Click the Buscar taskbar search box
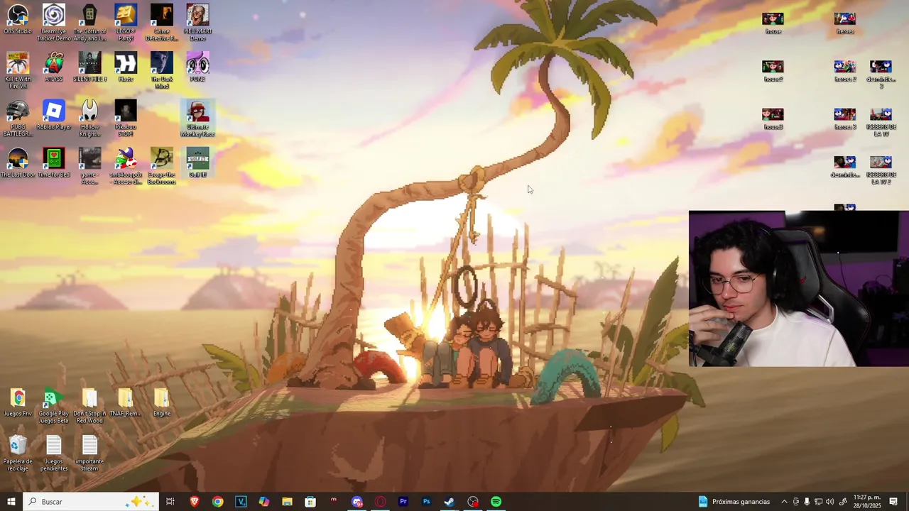This screenshot has height=511, width=909. (x=90, y=502)
